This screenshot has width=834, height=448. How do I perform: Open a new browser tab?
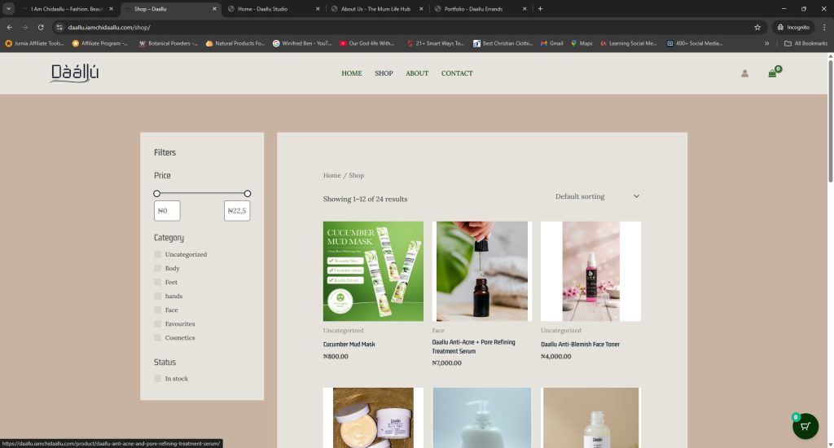[540, 8]
